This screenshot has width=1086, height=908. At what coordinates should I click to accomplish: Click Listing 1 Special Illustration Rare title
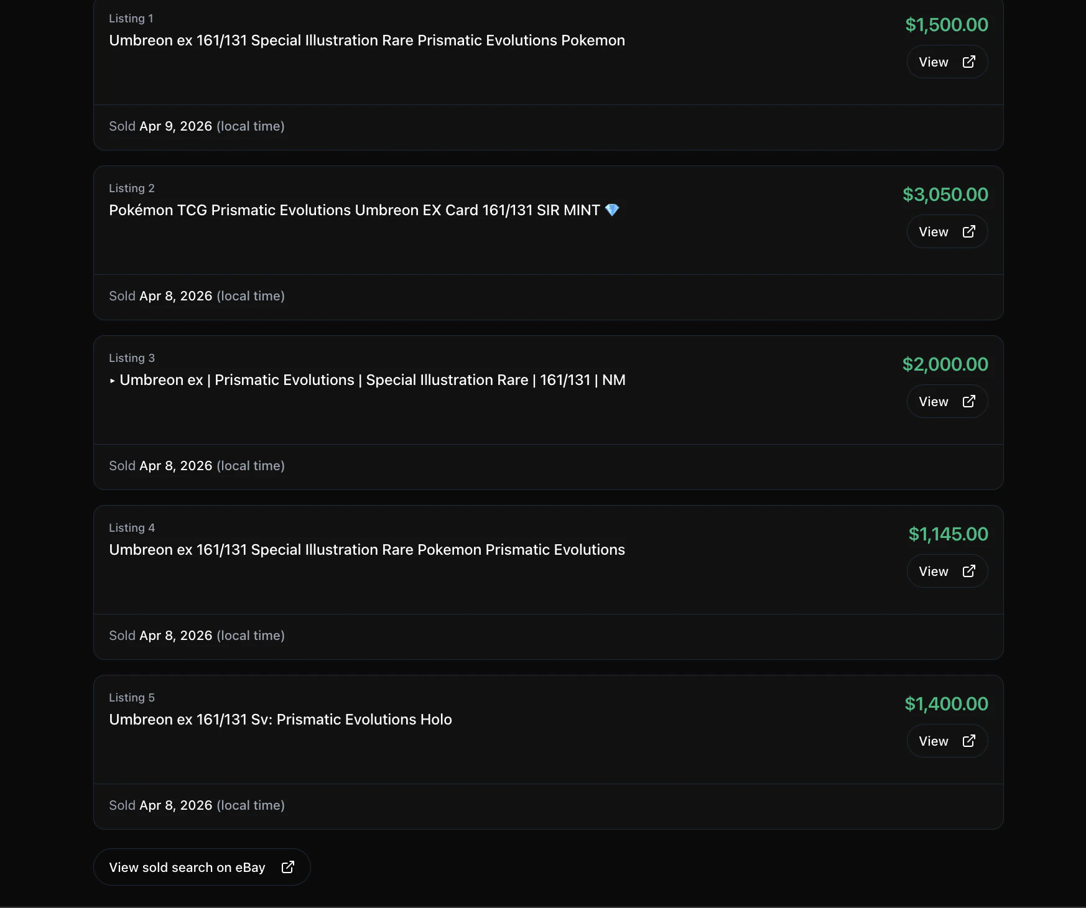pos(366,40)
